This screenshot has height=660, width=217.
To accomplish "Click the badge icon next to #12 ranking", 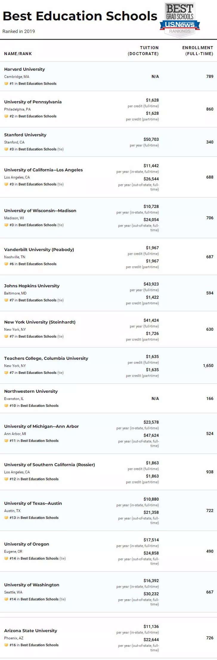I will pyautogui.click(x=6, y=479).
